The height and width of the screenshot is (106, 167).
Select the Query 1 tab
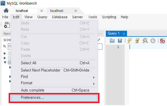114,33
